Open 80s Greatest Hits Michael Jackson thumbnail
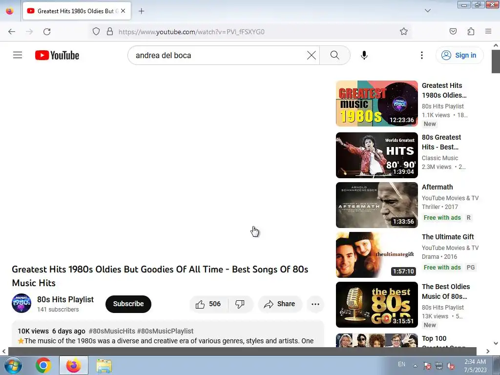Image resolution: width=500 pixels, height=375 pixels. click(376, 155)
